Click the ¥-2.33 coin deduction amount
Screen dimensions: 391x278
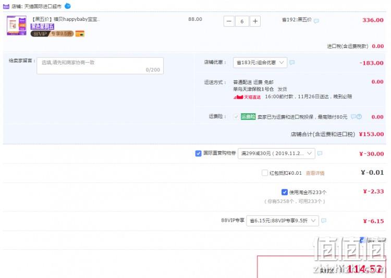click(x=373, y=191)
